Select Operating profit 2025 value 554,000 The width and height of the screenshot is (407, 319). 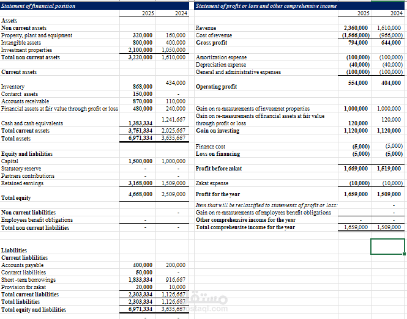358,83
